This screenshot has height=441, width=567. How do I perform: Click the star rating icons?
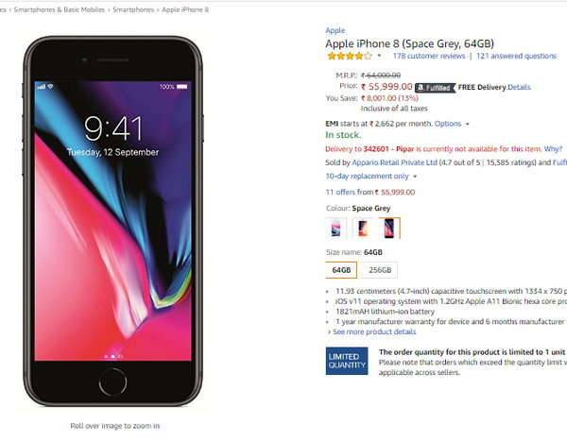coord(350,56)
